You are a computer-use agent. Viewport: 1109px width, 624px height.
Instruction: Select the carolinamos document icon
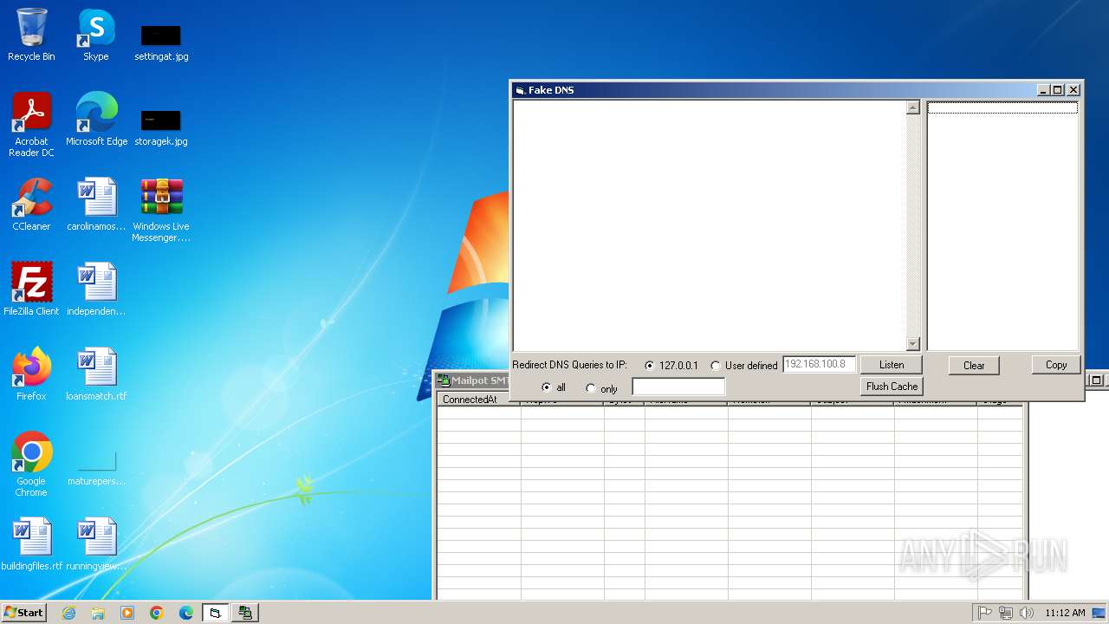pyautogui.click(x=96, y=205)
